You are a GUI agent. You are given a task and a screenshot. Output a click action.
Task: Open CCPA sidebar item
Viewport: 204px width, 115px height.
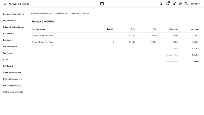pyautogui.click(x=6, y=60)
